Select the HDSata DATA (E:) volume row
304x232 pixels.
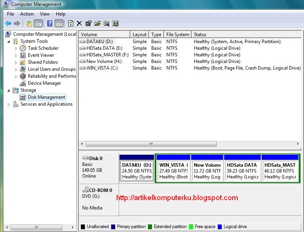(190, 48)
